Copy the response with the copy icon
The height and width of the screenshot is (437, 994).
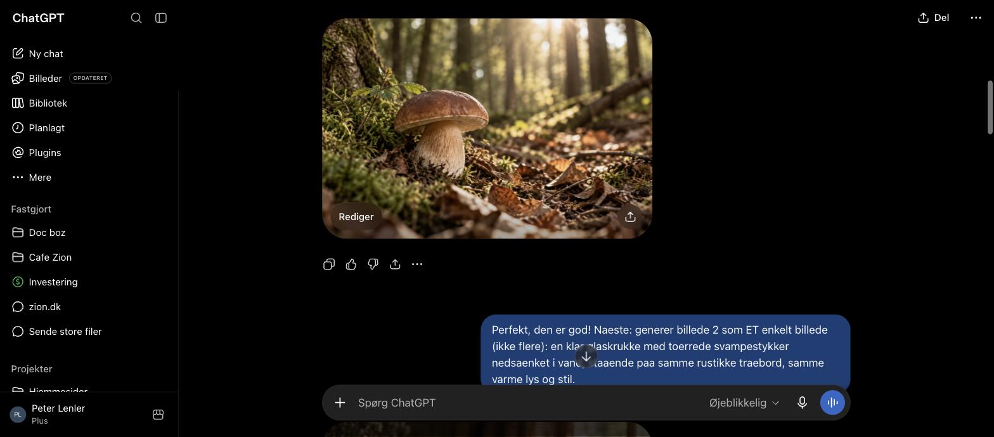329,264
